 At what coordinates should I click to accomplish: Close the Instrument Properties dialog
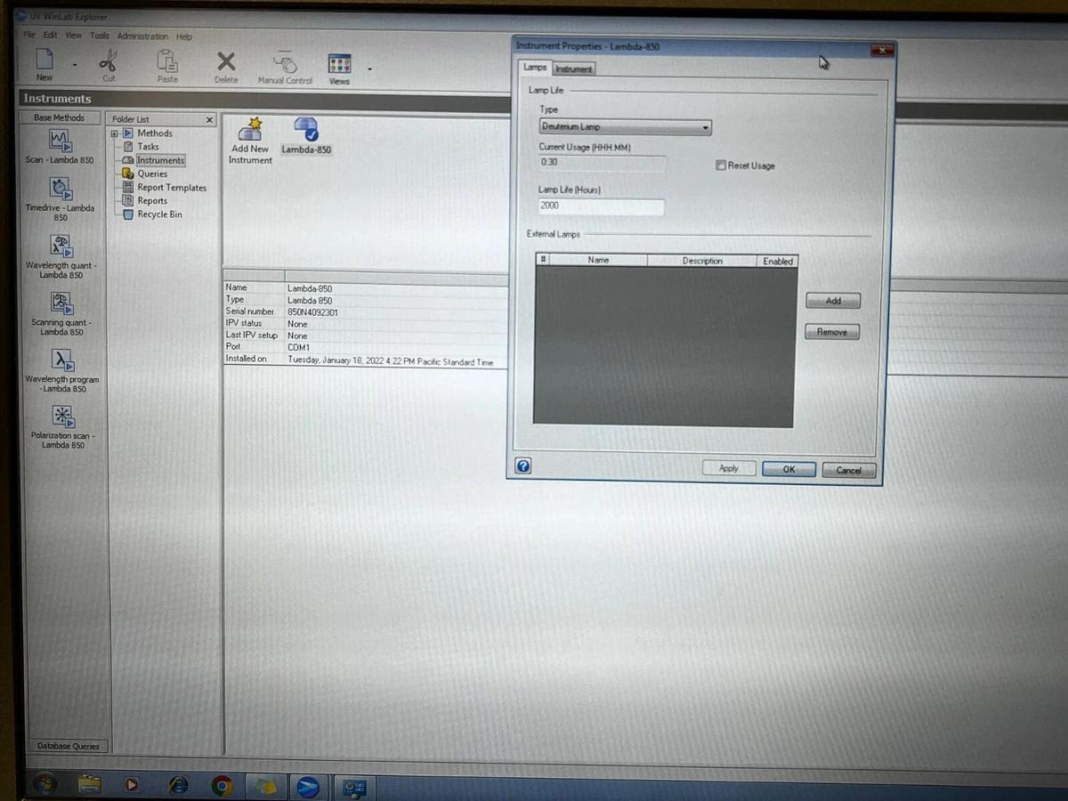click(x=881, y=51)
